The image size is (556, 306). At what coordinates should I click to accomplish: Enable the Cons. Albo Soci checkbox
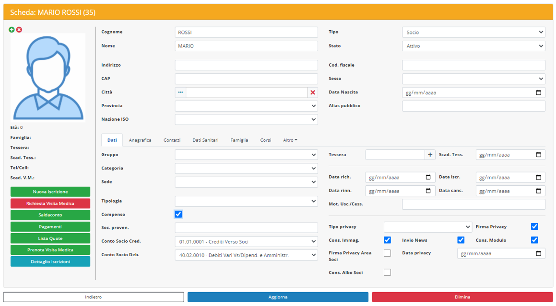tap(387, 272)
